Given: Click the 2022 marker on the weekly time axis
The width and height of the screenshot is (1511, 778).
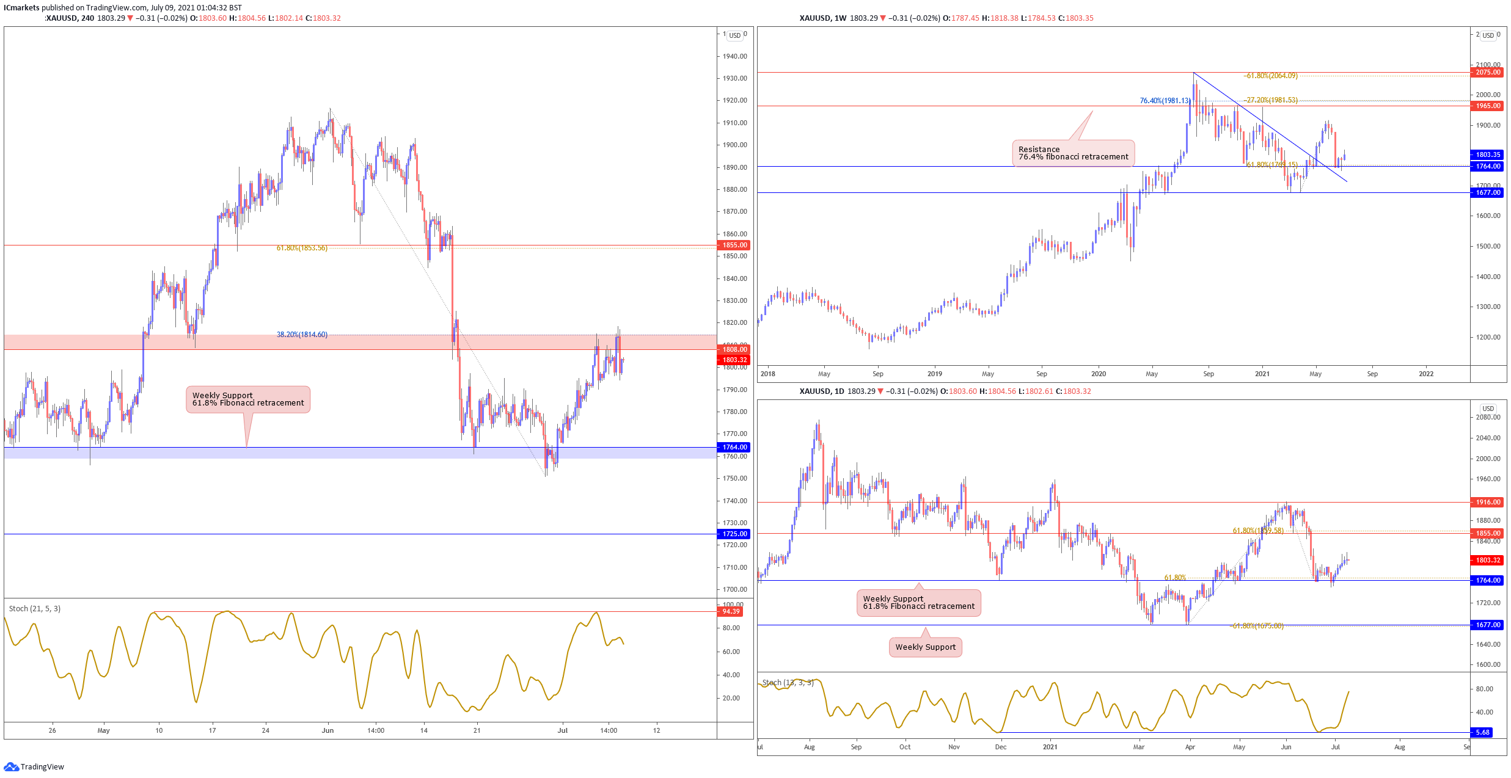Looking at the screenshot, I should pos(1426,374).
